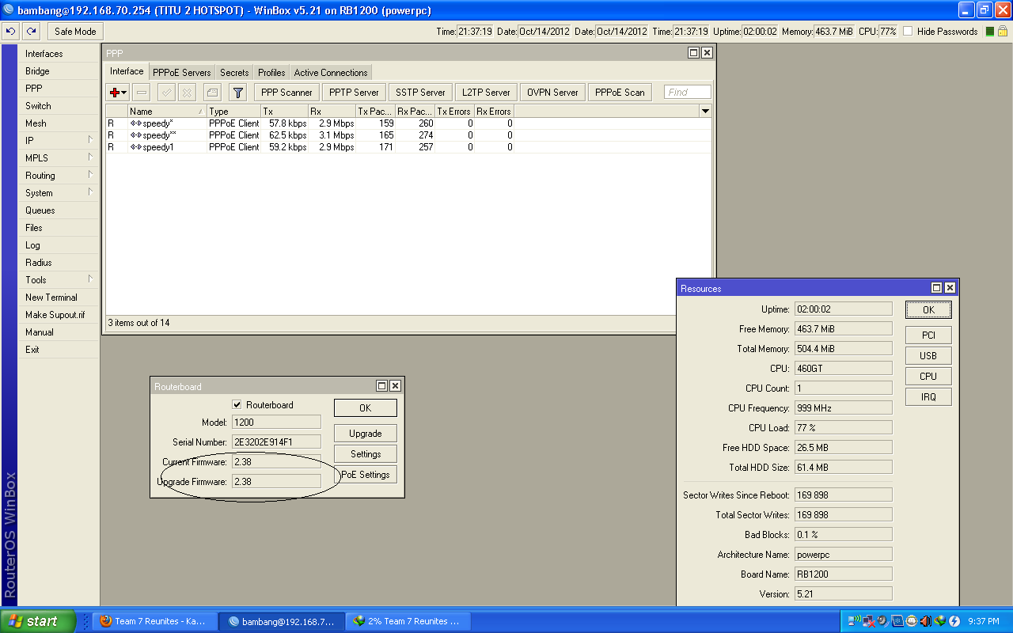Switch to the Profiles tab

point(271,73)
